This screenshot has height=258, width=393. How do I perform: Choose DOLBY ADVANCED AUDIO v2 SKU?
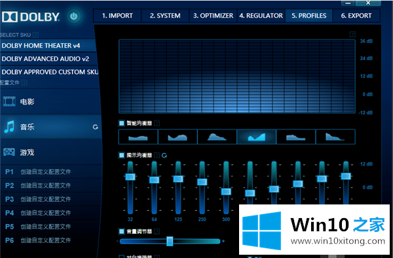coord(48,59)
